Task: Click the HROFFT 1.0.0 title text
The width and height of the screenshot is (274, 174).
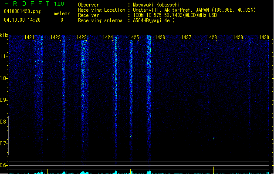Action: (x=34, y=3)
